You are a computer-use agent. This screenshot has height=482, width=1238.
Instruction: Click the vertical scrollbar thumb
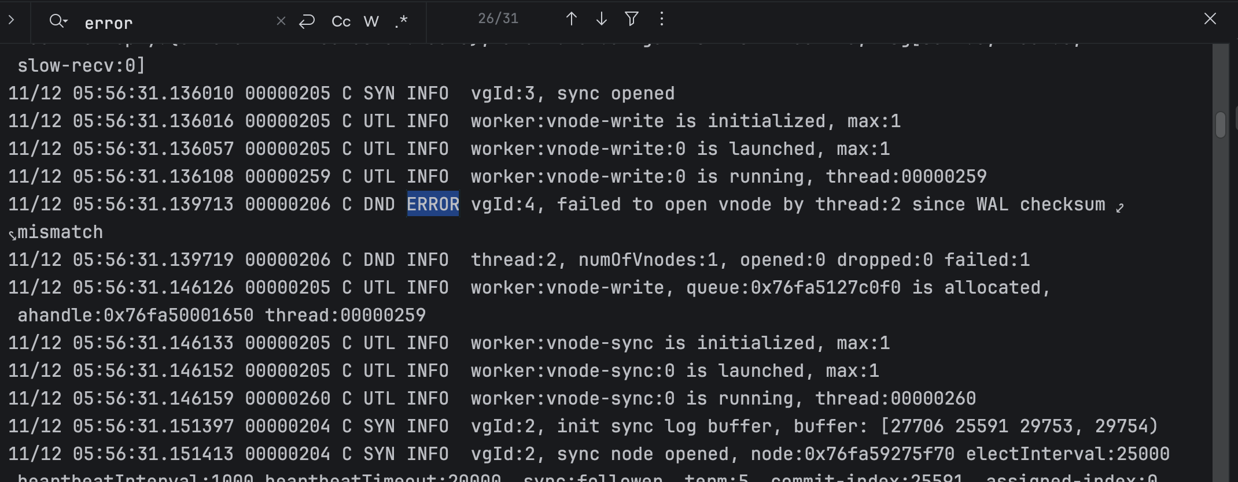tap(1221, 125)
